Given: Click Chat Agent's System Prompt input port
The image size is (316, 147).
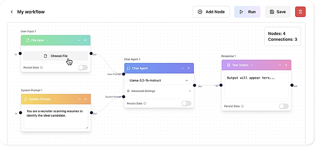Looking at the screenshot, I should point(123,97).
